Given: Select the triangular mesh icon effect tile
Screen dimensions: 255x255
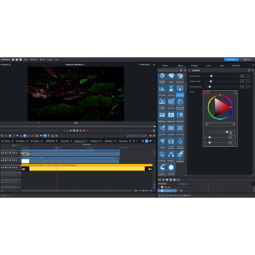Looking at the screenshot, I should [x=162, y=142].
